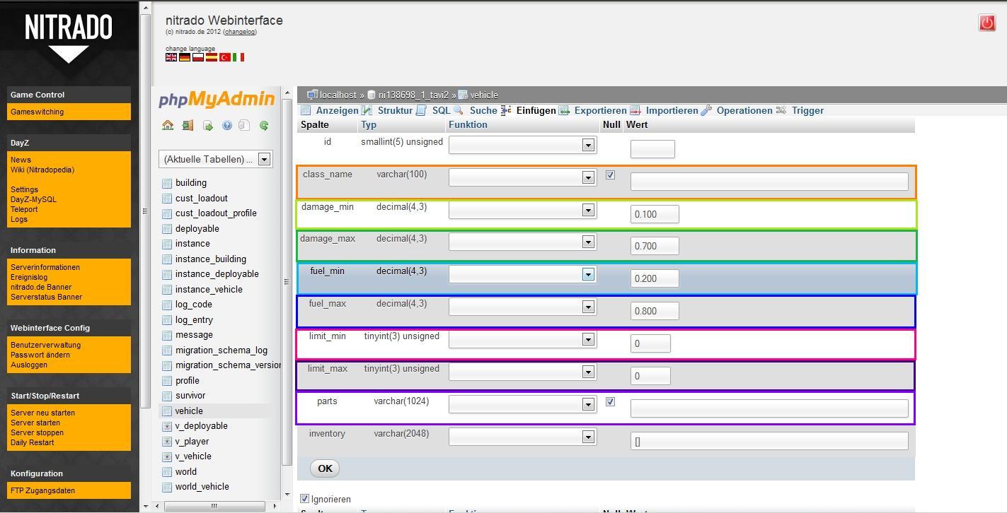Open Gameswitching in Game Control
This screenshot has height=513, width=1007.
[37, 112]
